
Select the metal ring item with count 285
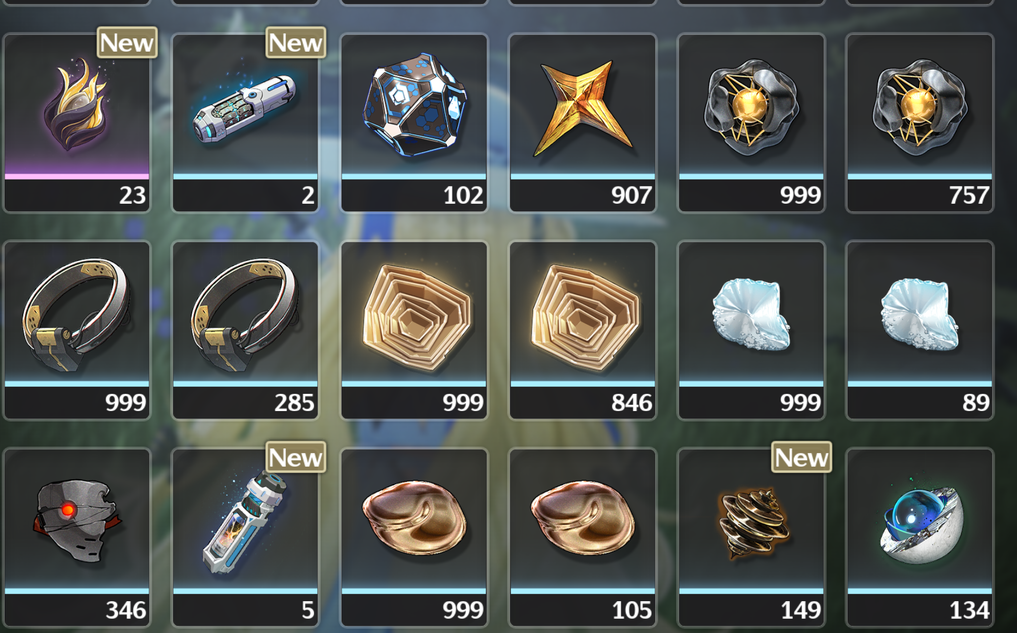[x=245, y=330]
